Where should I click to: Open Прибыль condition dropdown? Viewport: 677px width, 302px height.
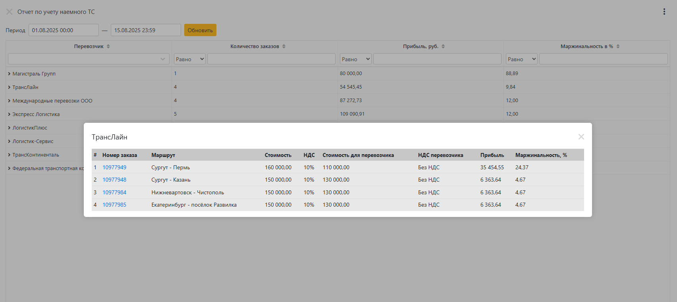356,59
